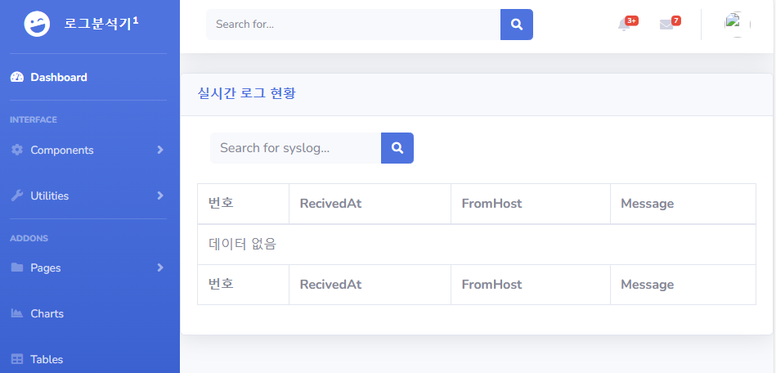Click the top search magnifier button
This screenshot has height=373, width=776.
[517, 25]
